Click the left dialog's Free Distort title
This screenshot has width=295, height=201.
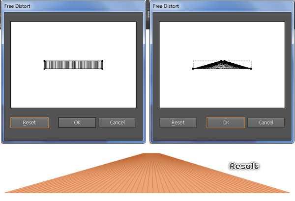click(x=17, y=6)
